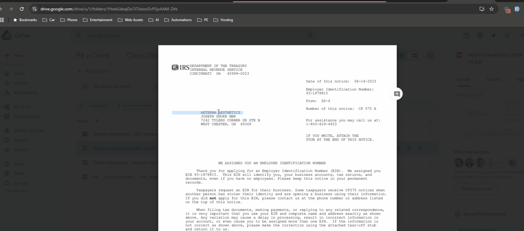The image size is (524, 231).
Task: Open the search options filter icon
Action: click(310, 35)
